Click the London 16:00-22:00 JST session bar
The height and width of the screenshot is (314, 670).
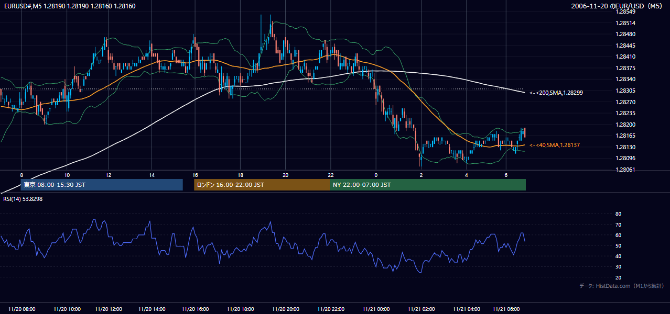(262, 185)
